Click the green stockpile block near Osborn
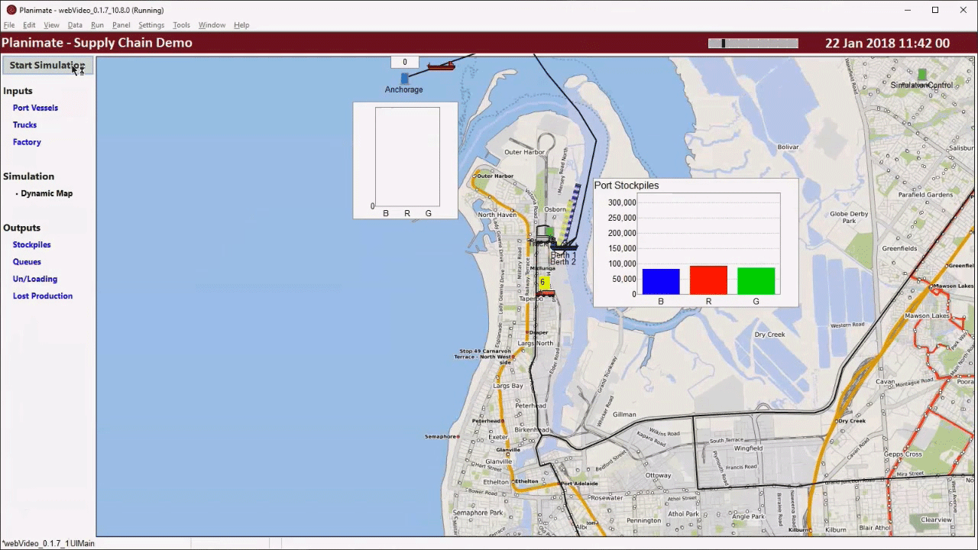 coord(550,231)
